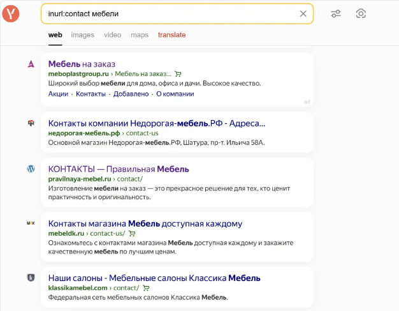Screen dimensions: 399x311
Task: Click cart icon beside mebeldk.ru contact-us
Action: [132, 234]
